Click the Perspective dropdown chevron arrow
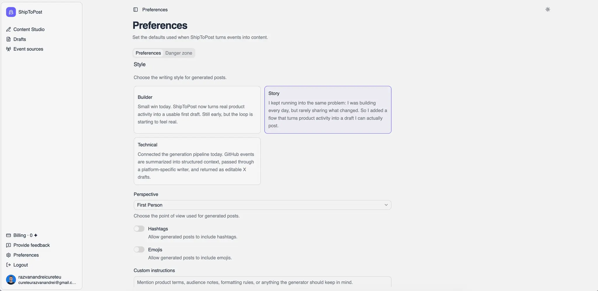The height and width of the screenshot is (291, 598). (386, 205)
